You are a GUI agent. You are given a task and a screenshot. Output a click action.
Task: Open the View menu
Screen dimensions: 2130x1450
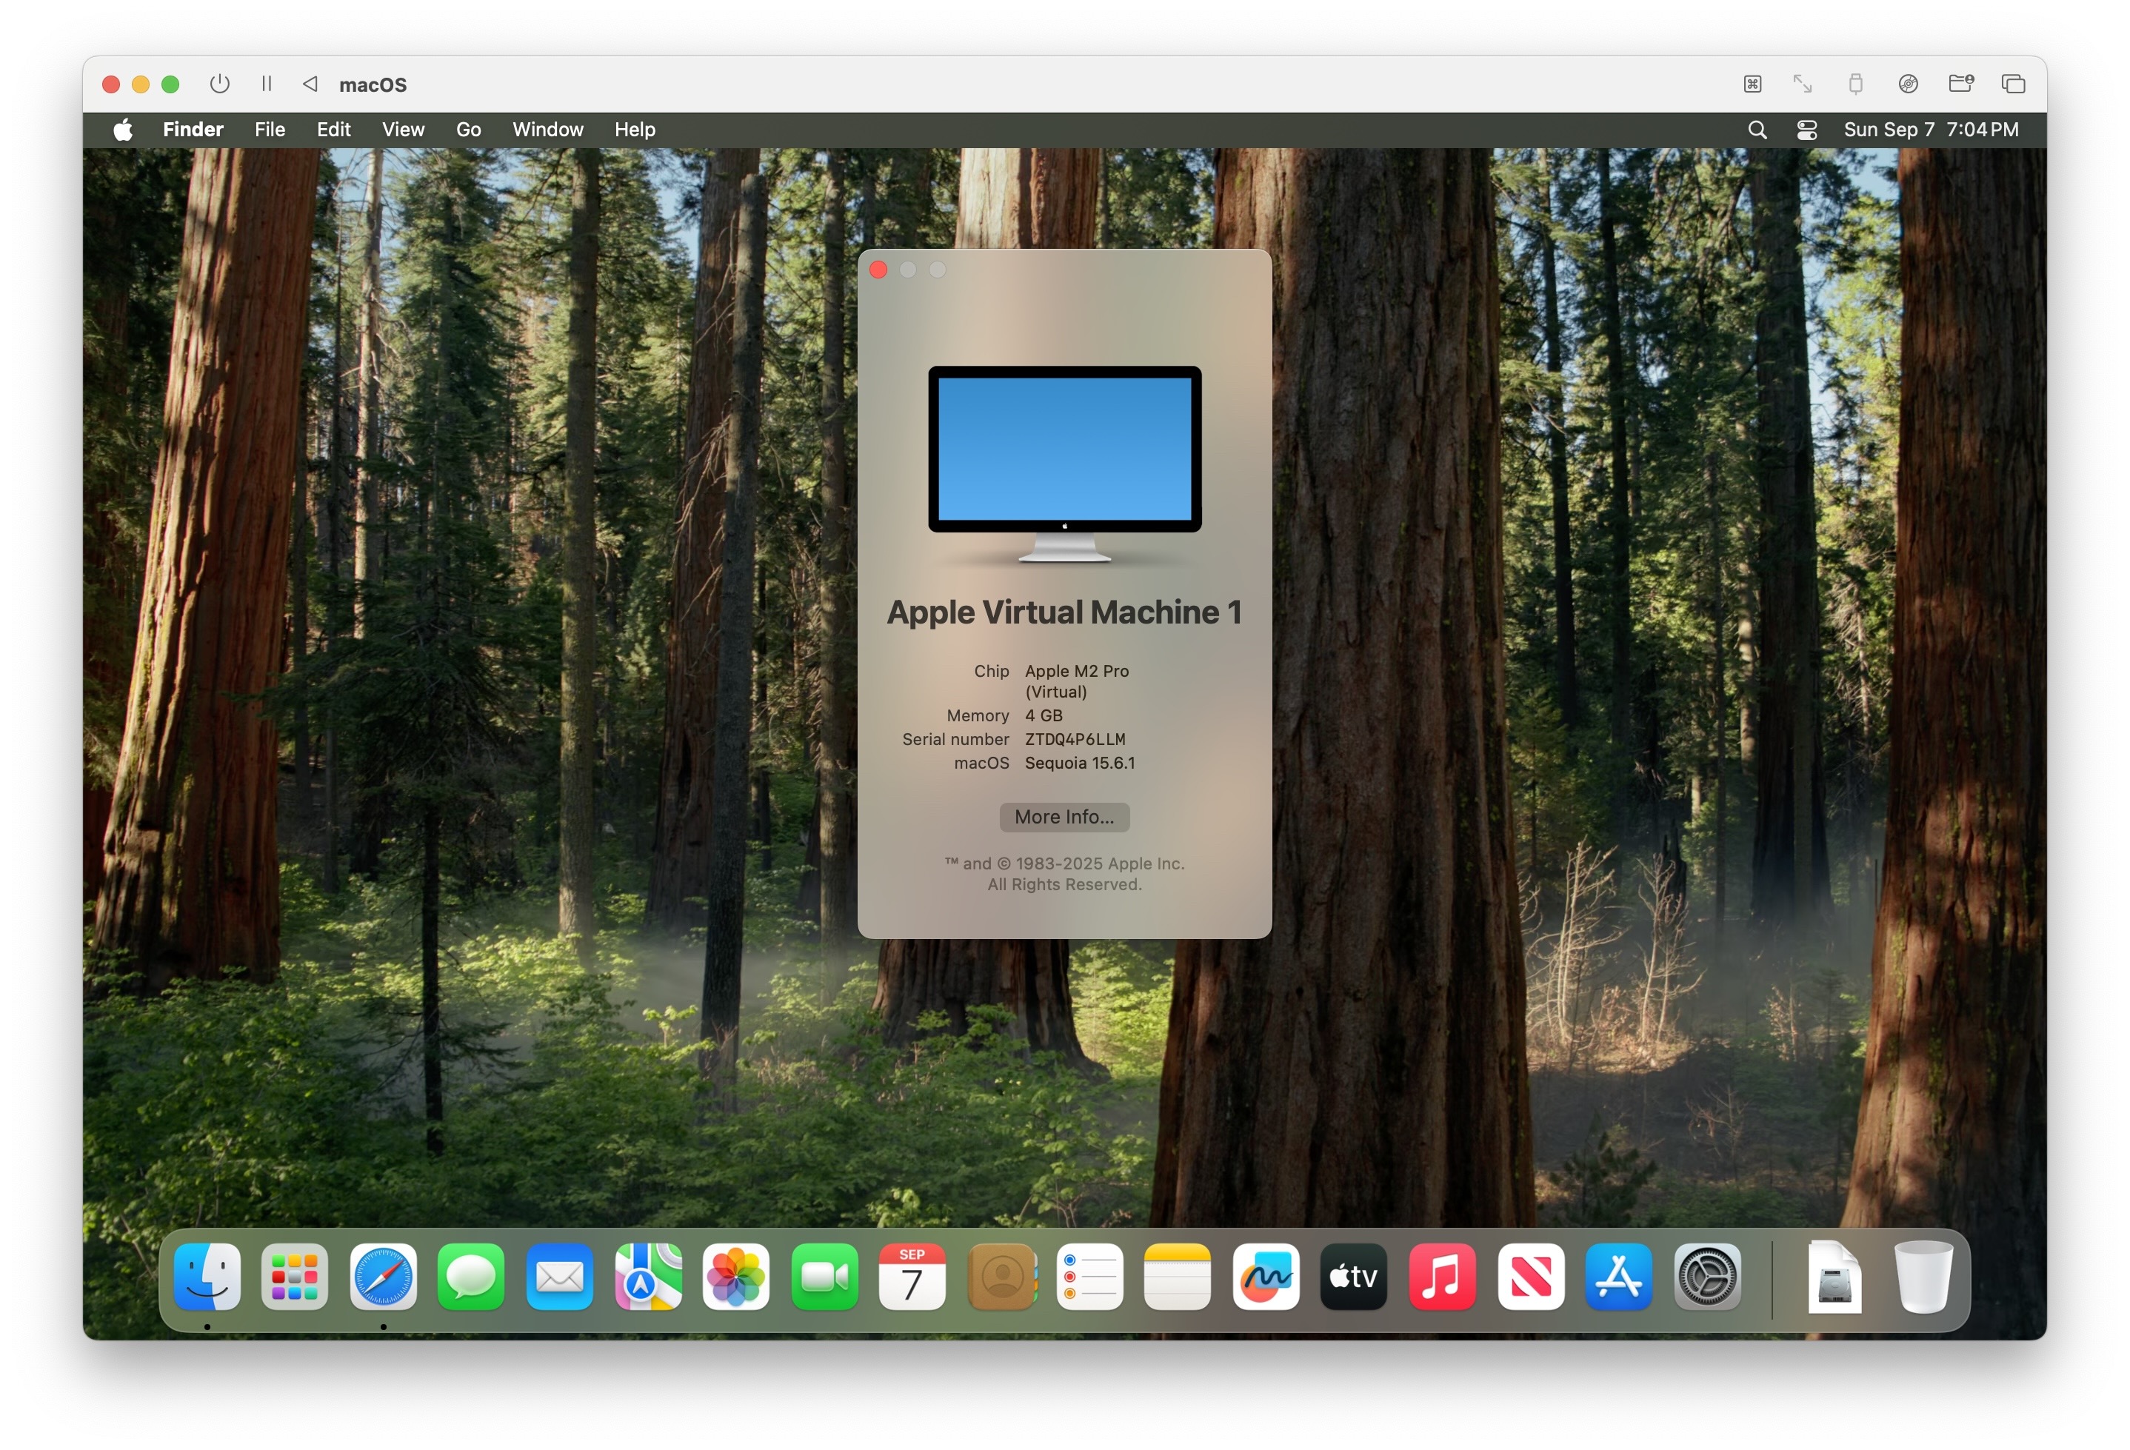(x=404, y=130)
